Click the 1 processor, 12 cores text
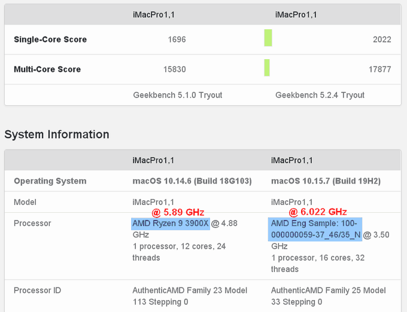 pyautogui.click(x=179, y=252)
